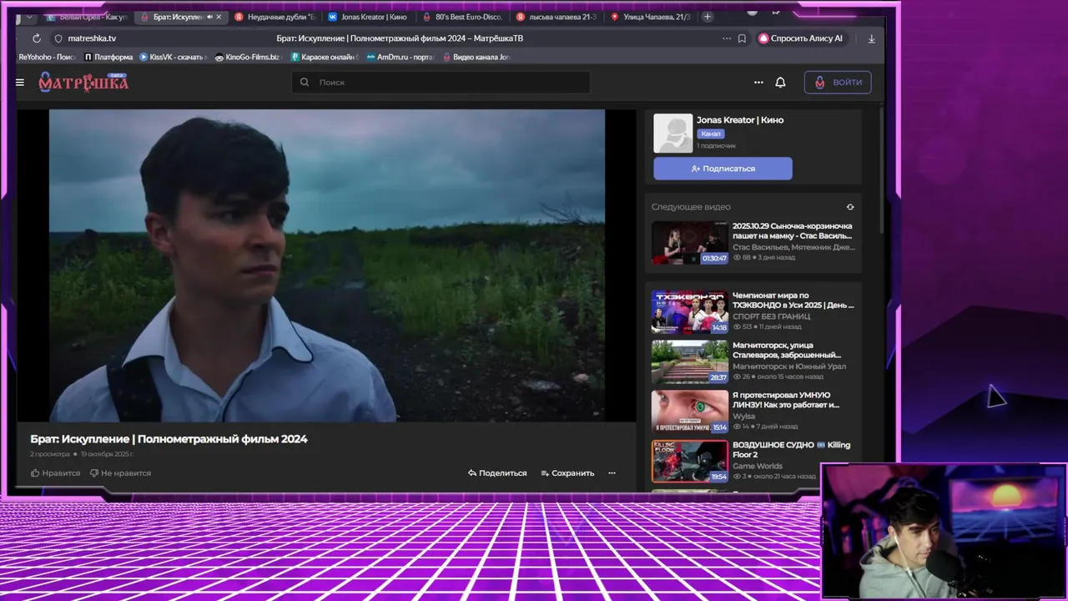
Task: Open the hamburger menu beside Матрёшка logo
Action: point(20,83)
